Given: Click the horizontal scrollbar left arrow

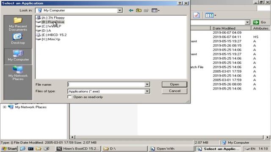Looking at the screenshot, I should point(72,137).
